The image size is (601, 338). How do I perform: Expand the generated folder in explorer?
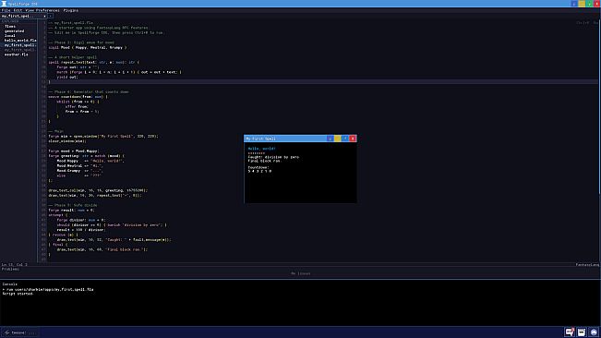(x=14, y=31)
